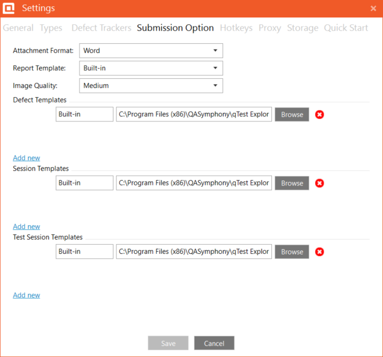Click the Defect Templates name field

click(x=85, y=115)
